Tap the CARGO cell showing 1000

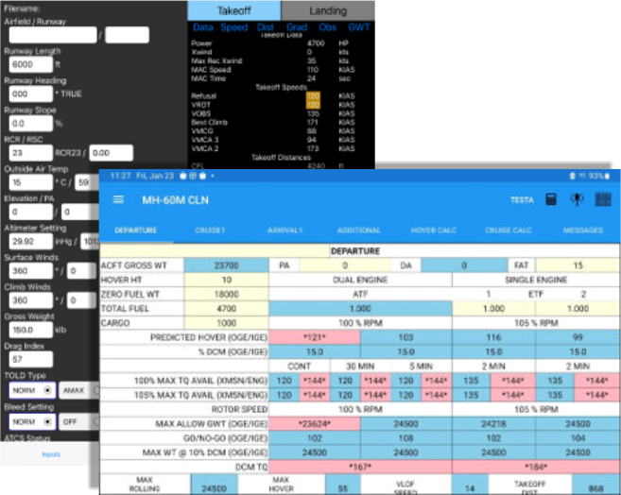pyautogui.click(x=226, y=323)
